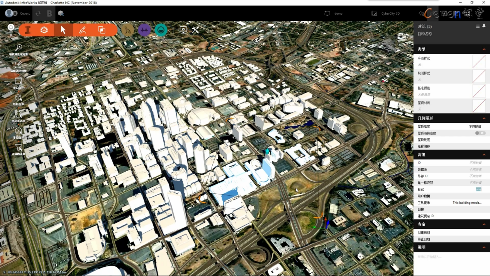Click the overlapping squares tool

[x=101, y=30]
